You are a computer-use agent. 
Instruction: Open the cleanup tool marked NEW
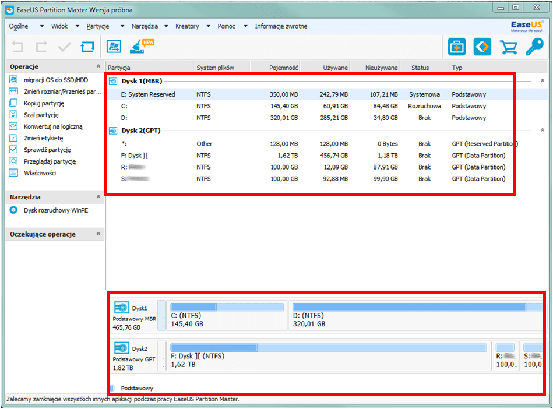[138, 47]
